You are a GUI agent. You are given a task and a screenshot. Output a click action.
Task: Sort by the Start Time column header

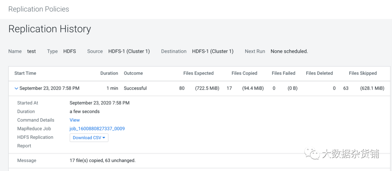click(25, 73)
